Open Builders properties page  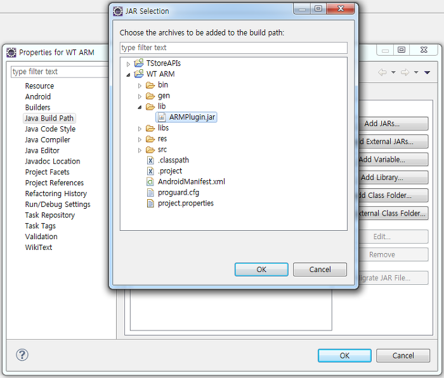pyautogui.click(x=37, y=108)
